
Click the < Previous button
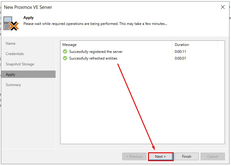coord(134,157)
